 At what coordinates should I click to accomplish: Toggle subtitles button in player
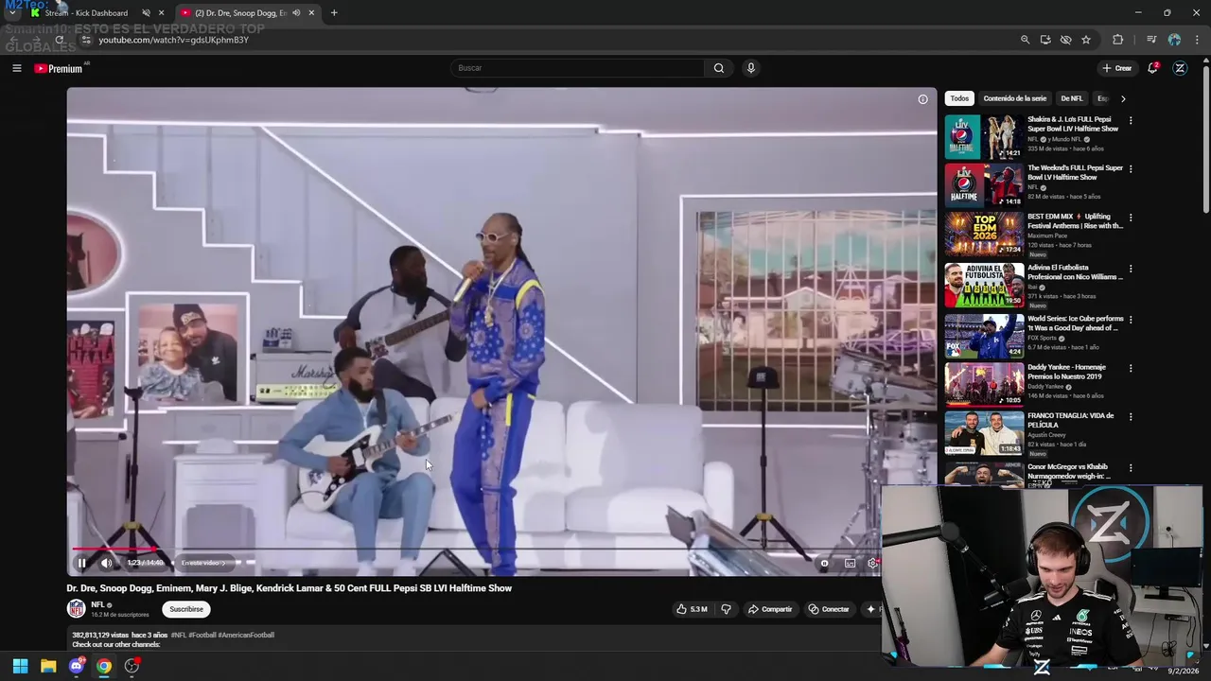[850, 563]
